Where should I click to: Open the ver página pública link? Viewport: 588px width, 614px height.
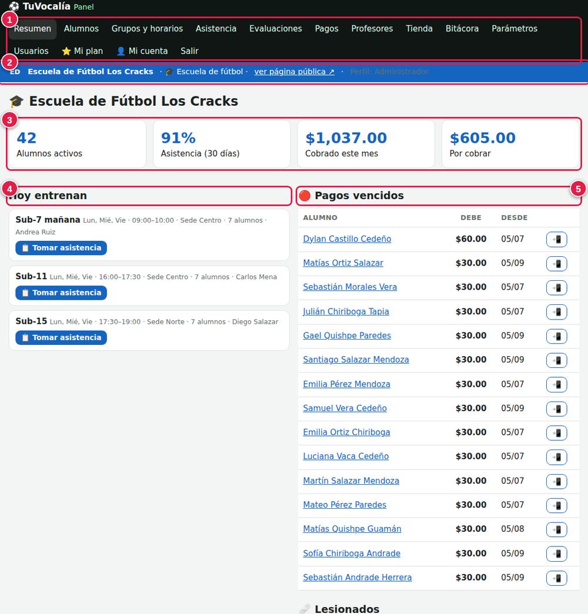click(295, 72)
